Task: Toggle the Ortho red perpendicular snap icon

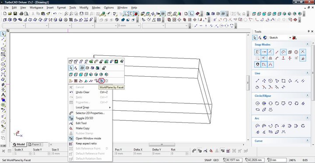Action: pos(283,58)
